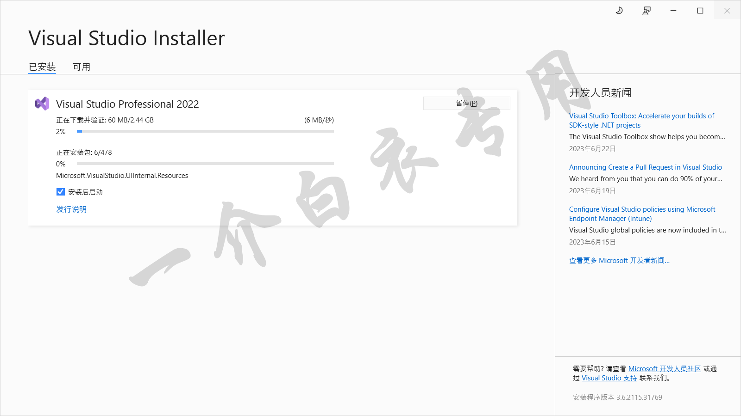Click the download progress bar at 2%

(x=205, y=131)
